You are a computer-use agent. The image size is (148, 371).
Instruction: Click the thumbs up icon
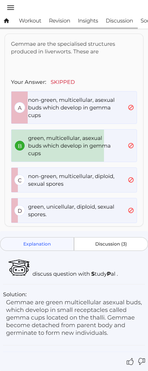pos(130,361)
